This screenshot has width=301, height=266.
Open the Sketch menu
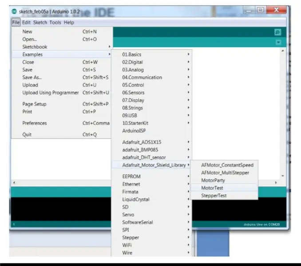(x=40, y=23)
